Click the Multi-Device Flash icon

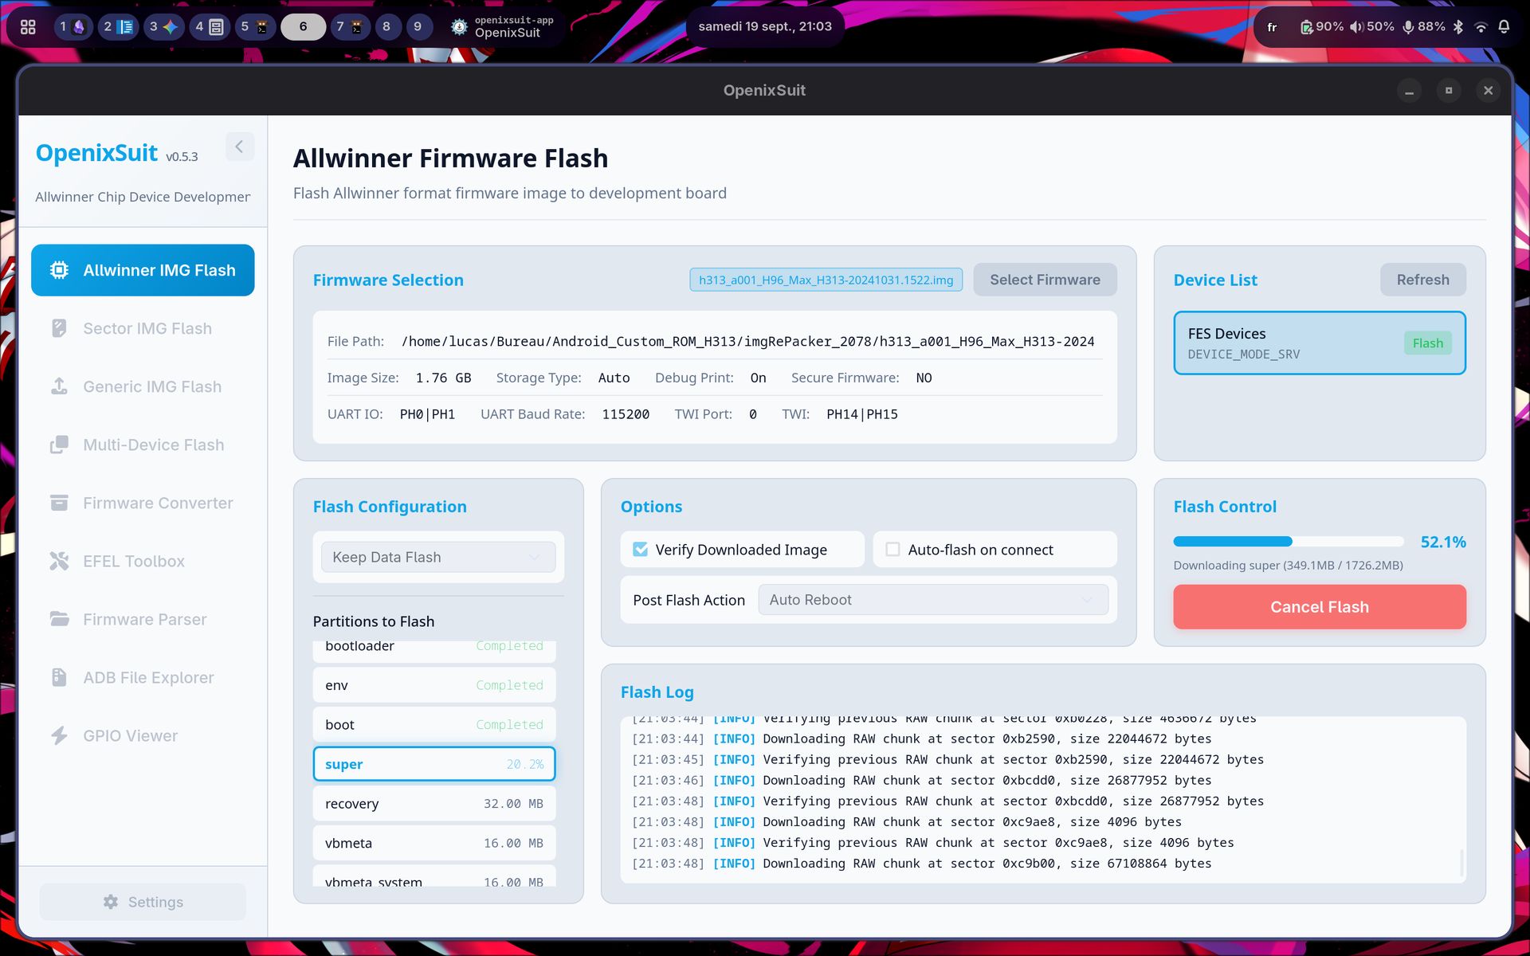[59, 445]
